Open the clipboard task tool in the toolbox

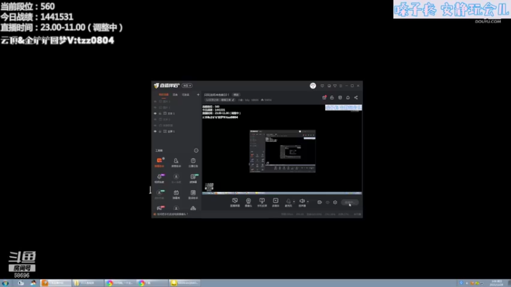(x=193, y=162)
